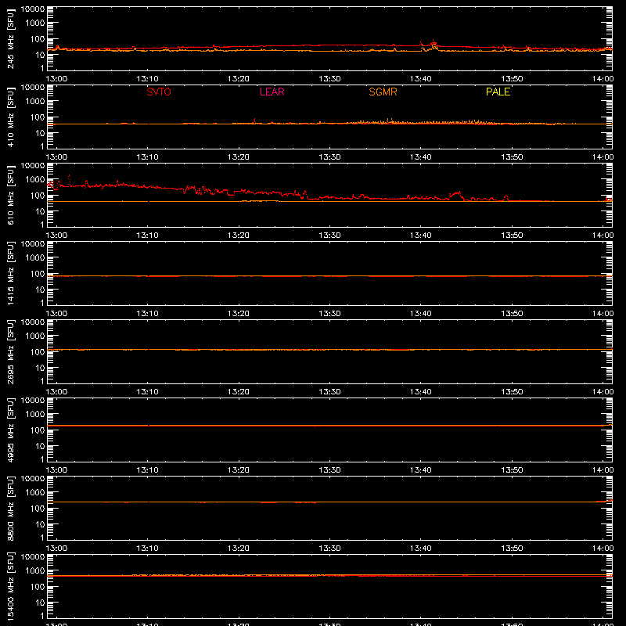Click the orange SGMR station legend label
The image size is (626, 626).
click(383, 92)
